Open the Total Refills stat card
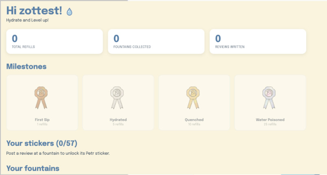 click(x=54, y=41)
